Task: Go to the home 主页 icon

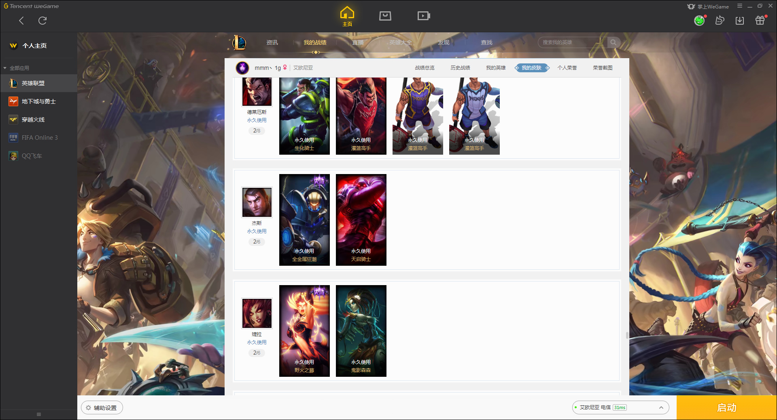Action: pos(347,17)
